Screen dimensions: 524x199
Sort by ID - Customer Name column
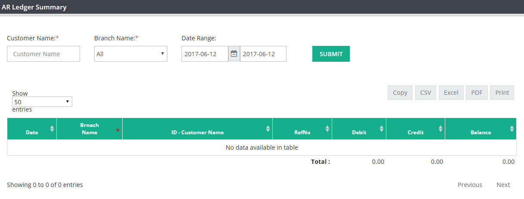click(x=197, y=129)
